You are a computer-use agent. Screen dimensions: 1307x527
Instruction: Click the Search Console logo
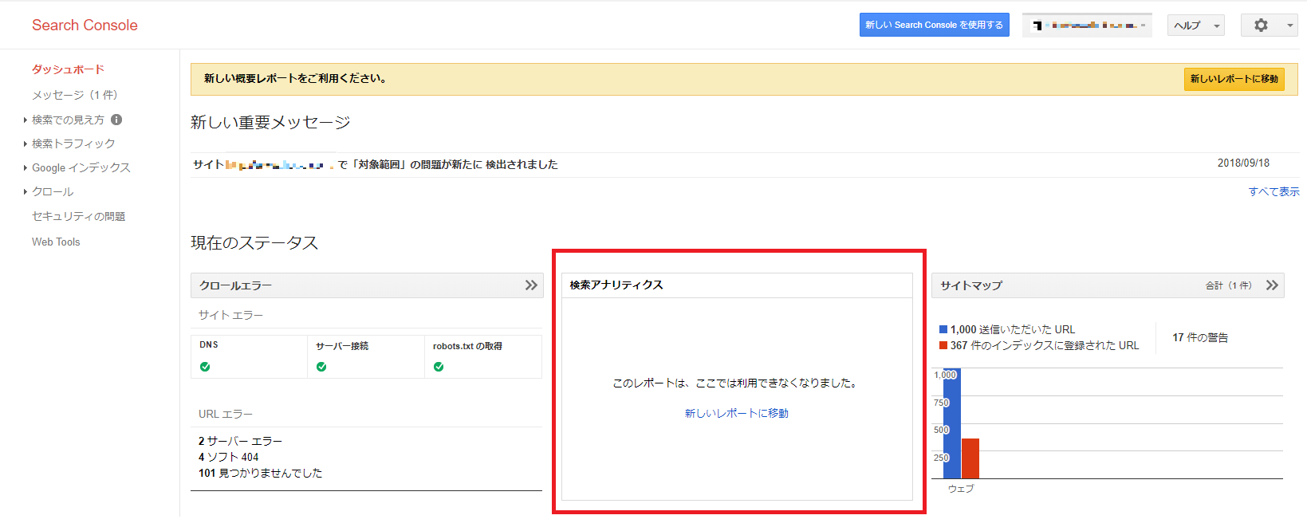85,25
